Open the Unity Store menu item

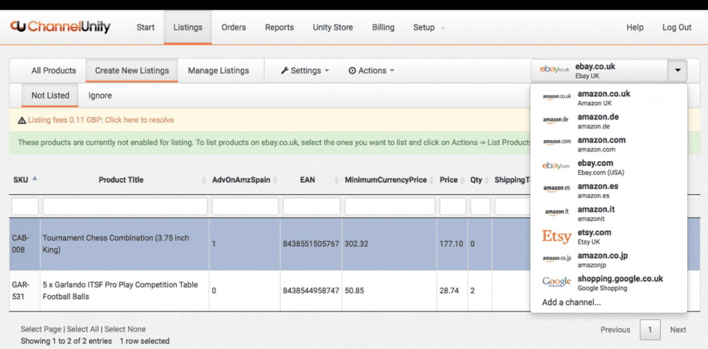[x=333, y=28]
